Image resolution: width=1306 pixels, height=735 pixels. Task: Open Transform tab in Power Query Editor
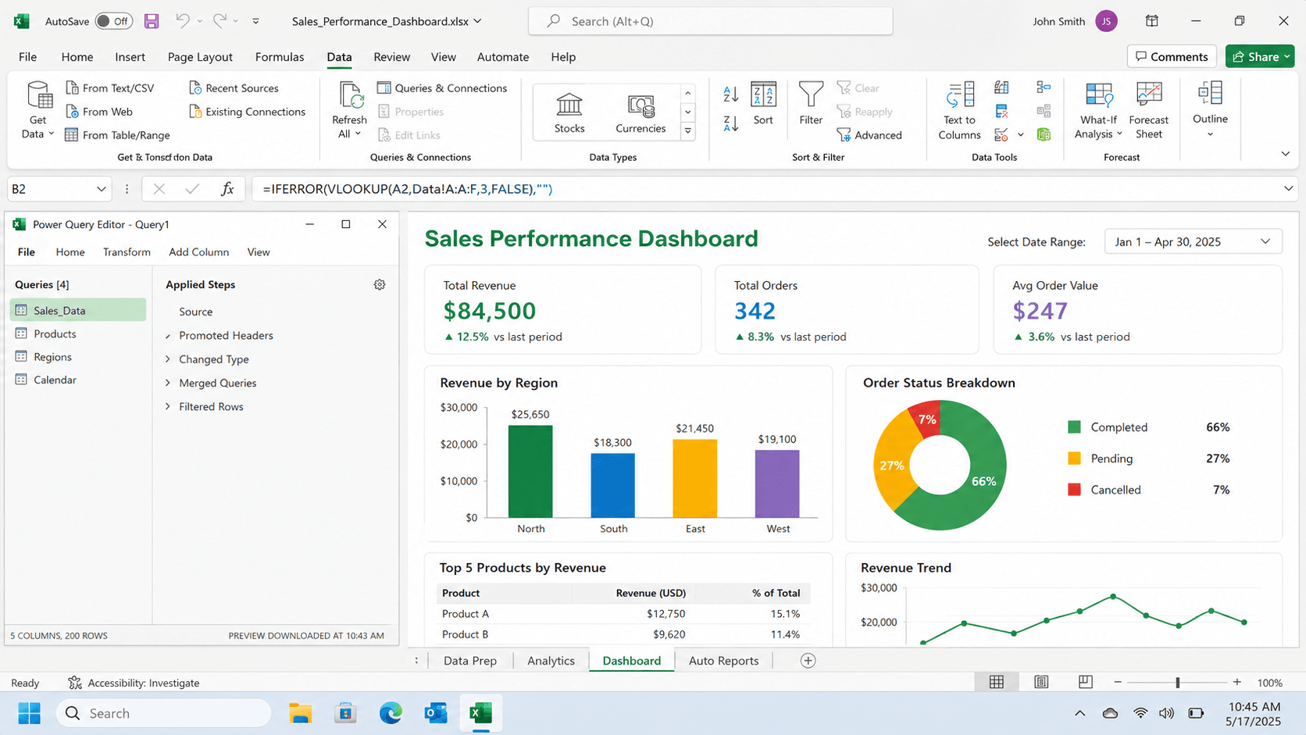click(x=127, y=252)
